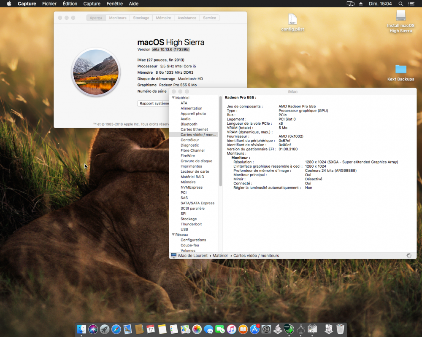Viewport: 422px width, 337px height.
Task: Switch to the Service tab
Action: point(209,18)
